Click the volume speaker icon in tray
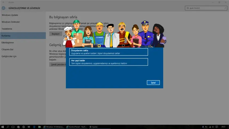The height and width of the screenshot is (129, 229). (x=213, y=127)
